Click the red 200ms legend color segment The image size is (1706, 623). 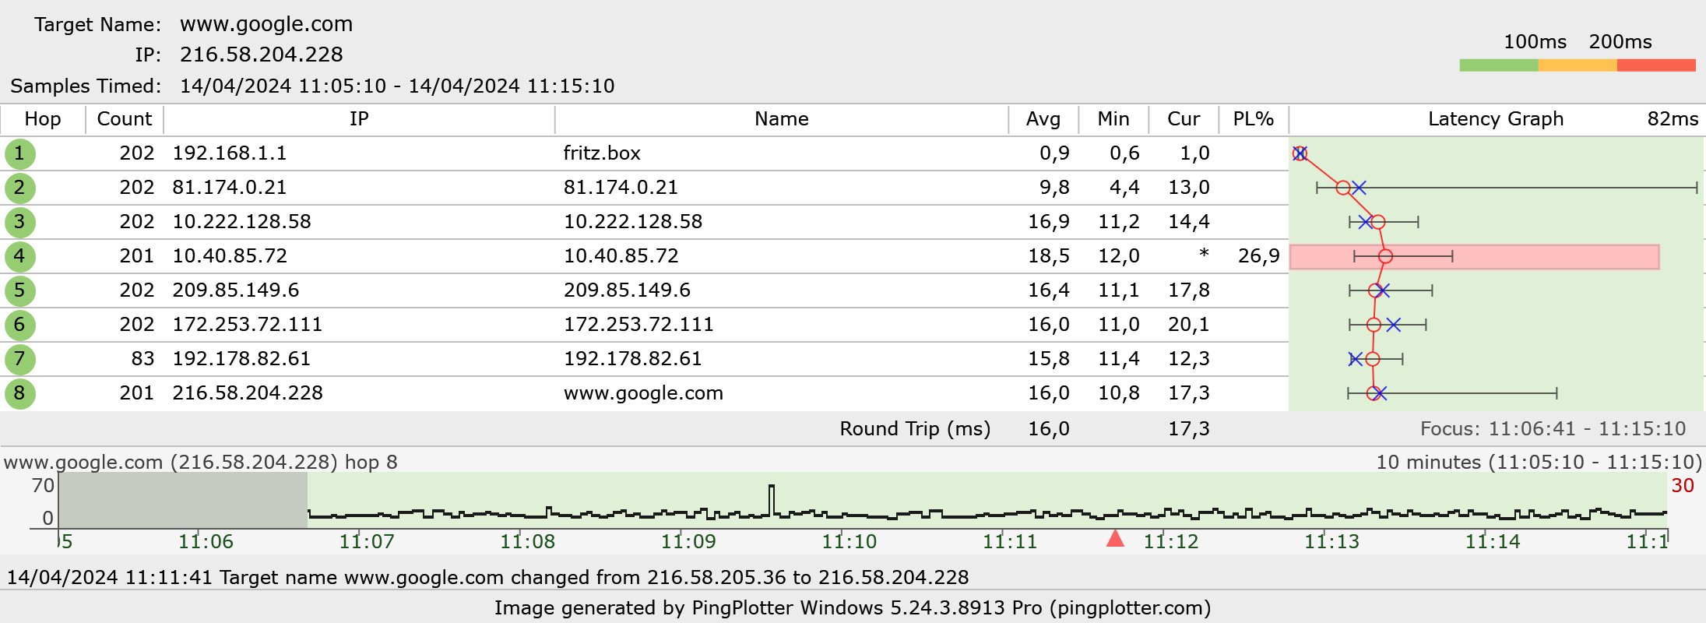click(x=1655, y=65)
